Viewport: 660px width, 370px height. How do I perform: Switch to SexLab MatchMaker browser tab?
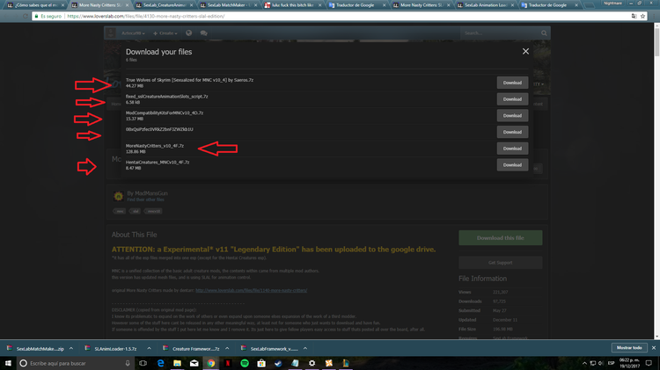coord(227,5)
